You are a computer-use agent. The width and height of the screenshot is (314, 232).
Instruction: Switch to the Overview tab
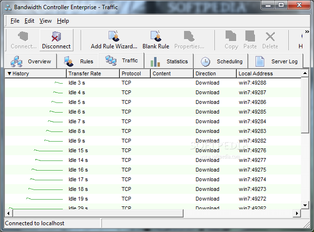(31, 61)
